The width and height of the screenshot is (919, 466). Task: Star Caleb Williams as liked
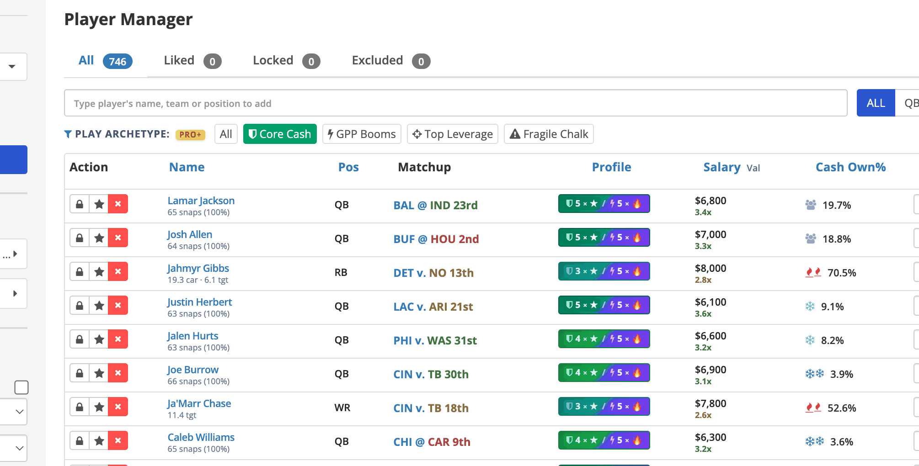click(x=99, y=441)
